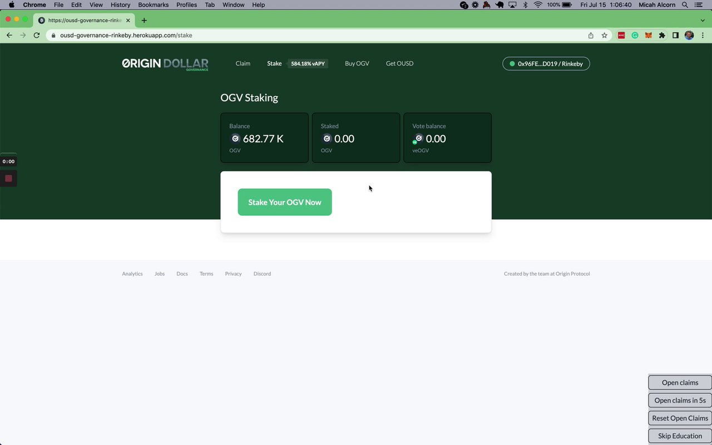Go to Buy OGV
This screenshot has width=712, height=445.
357,63
